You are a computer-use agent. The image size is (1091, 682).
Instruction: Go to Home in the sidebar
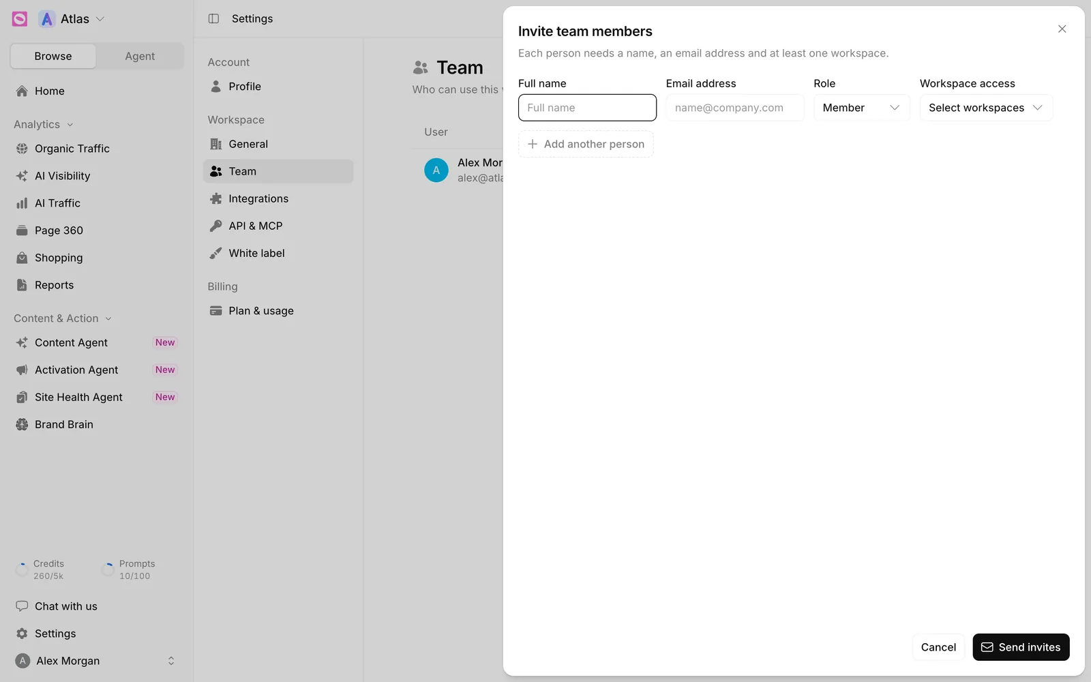point(97,91)
